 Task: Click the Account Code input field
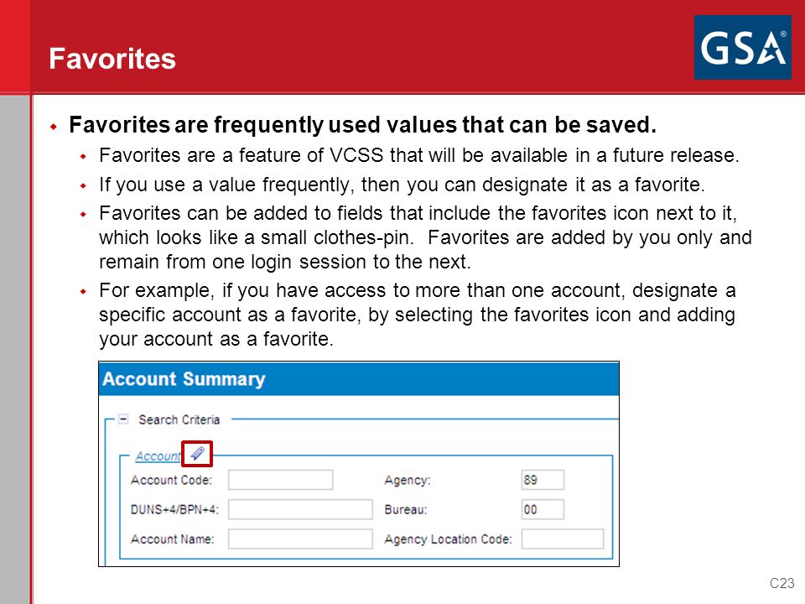280,480
